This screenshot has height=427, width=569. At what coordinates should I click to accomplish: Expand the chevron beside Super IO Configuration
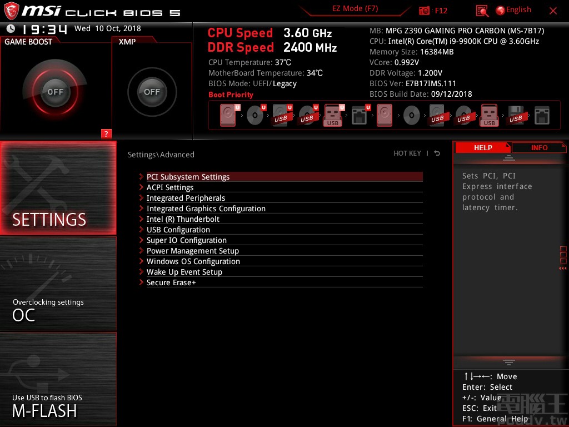(141, 240)
